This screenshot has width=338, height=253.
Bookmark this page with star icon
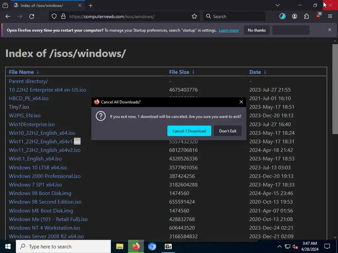[x=194, y=16]
